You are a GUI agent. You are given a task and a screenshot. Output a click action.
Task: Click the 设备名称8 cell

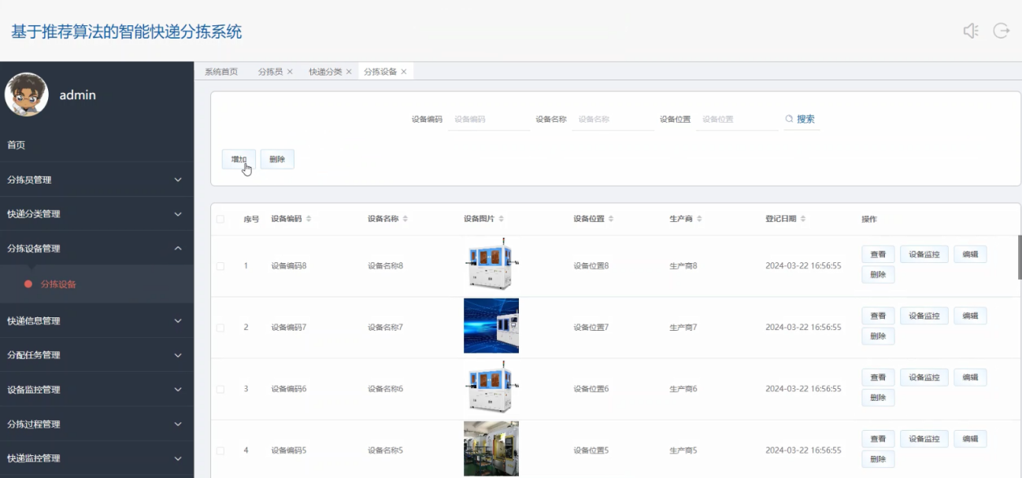(385, 266)
